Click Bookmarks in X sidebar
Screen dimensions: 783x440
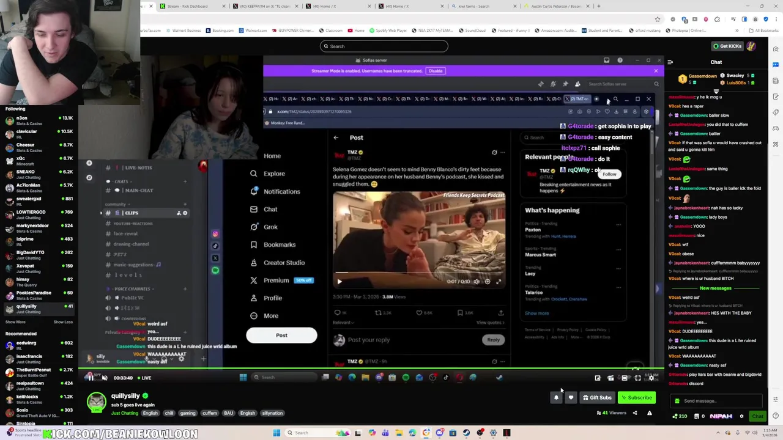[x=273, y=244]
